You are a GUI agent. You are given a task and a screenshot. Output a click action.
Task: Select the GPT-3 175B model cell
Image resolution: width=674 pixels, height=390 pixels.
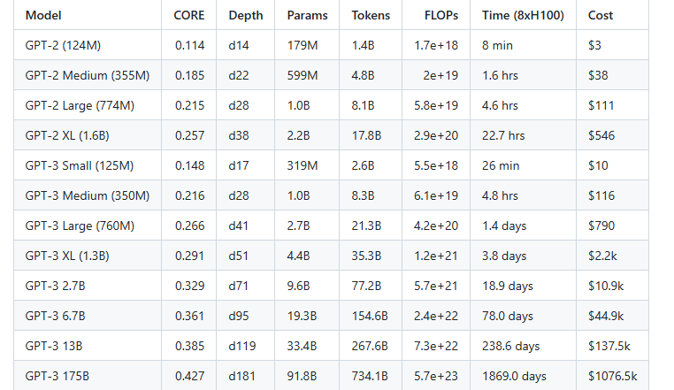tap(57, 376)
